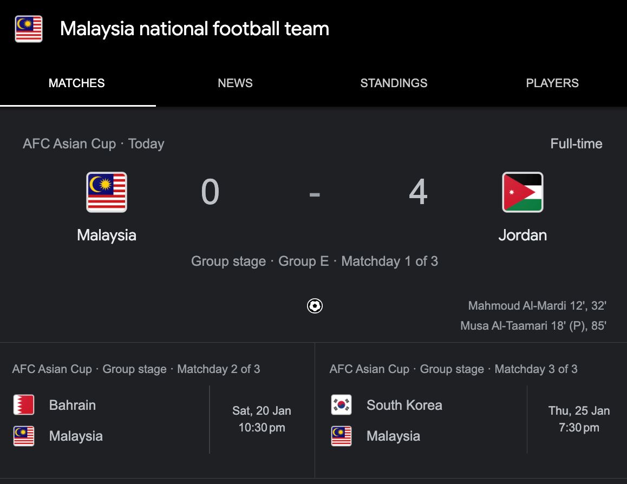Select the Malaysia flag above the team name
The image size is (627, 484).
tap(106, 192)
